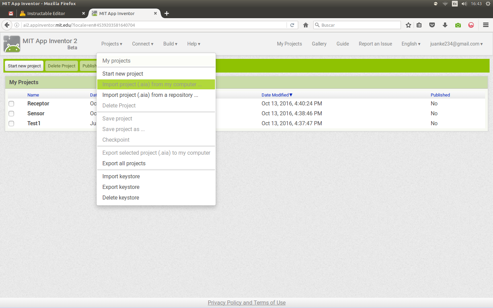Screen dimensions: 493x308
Task: Tick the checkbox for the Sensor project
Action: coord(11,114)
